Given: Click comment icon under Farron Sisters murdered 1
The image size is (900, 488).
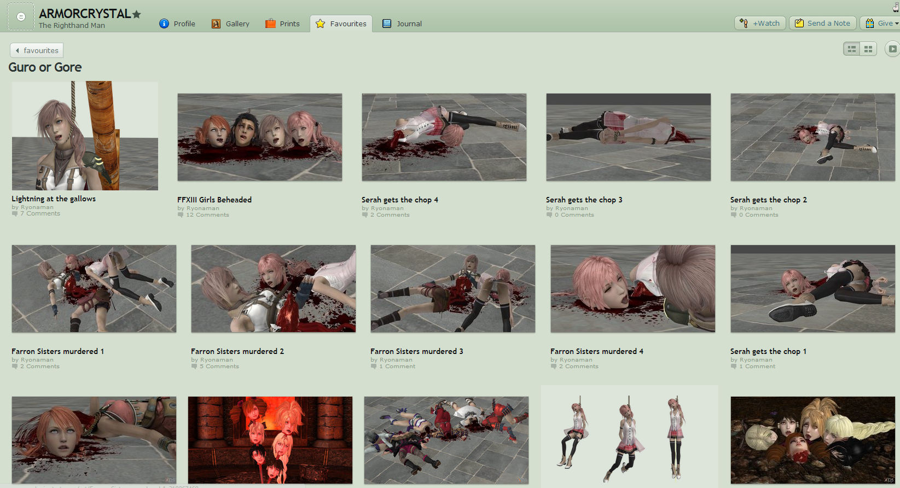Looking at the screenshot, I should click(15, 367).
